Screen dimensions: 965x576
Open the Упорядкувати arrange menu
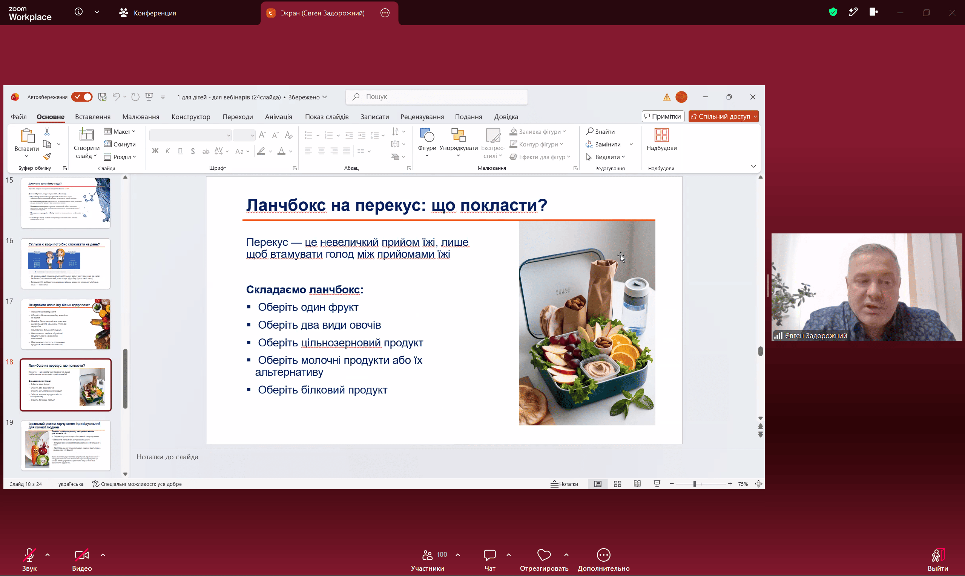click(x=459, y=142)
